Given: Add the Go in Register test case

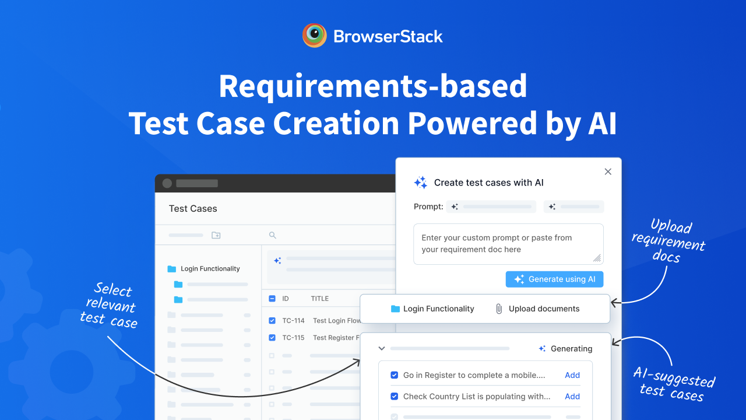Looking at the screenshot, I should tap(572, 375).
